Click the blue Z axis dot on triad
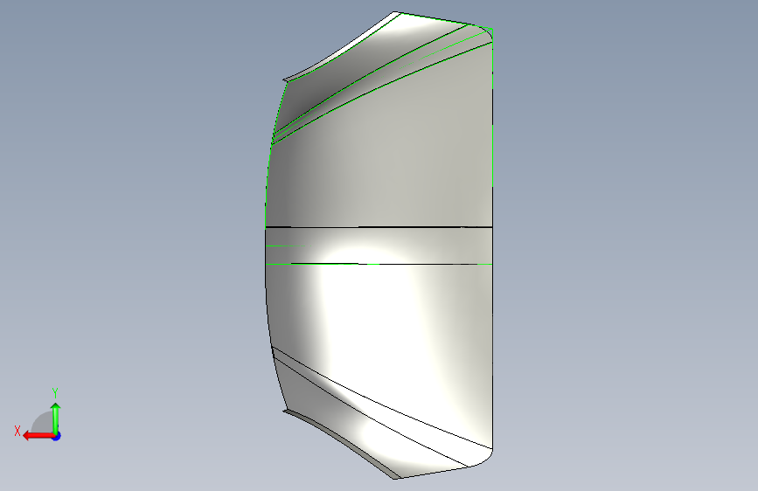This screenshot has width=758, height=491. tap(57, 436)
